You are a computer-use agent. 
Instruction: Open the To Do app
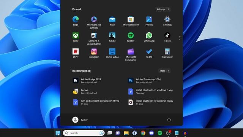[x=149, y=53]
